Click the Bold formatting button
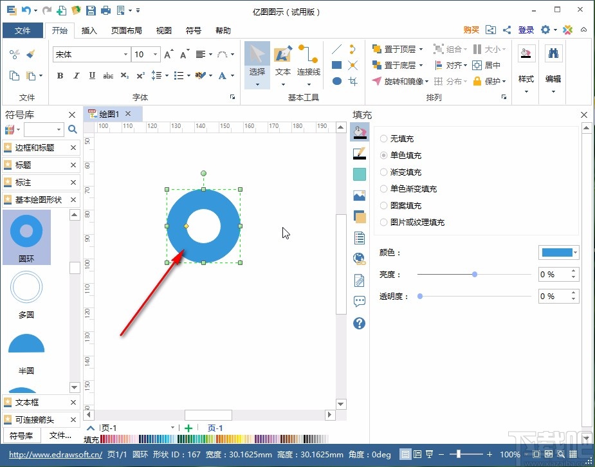Screen dimensions: 595x467 (60, 75)
